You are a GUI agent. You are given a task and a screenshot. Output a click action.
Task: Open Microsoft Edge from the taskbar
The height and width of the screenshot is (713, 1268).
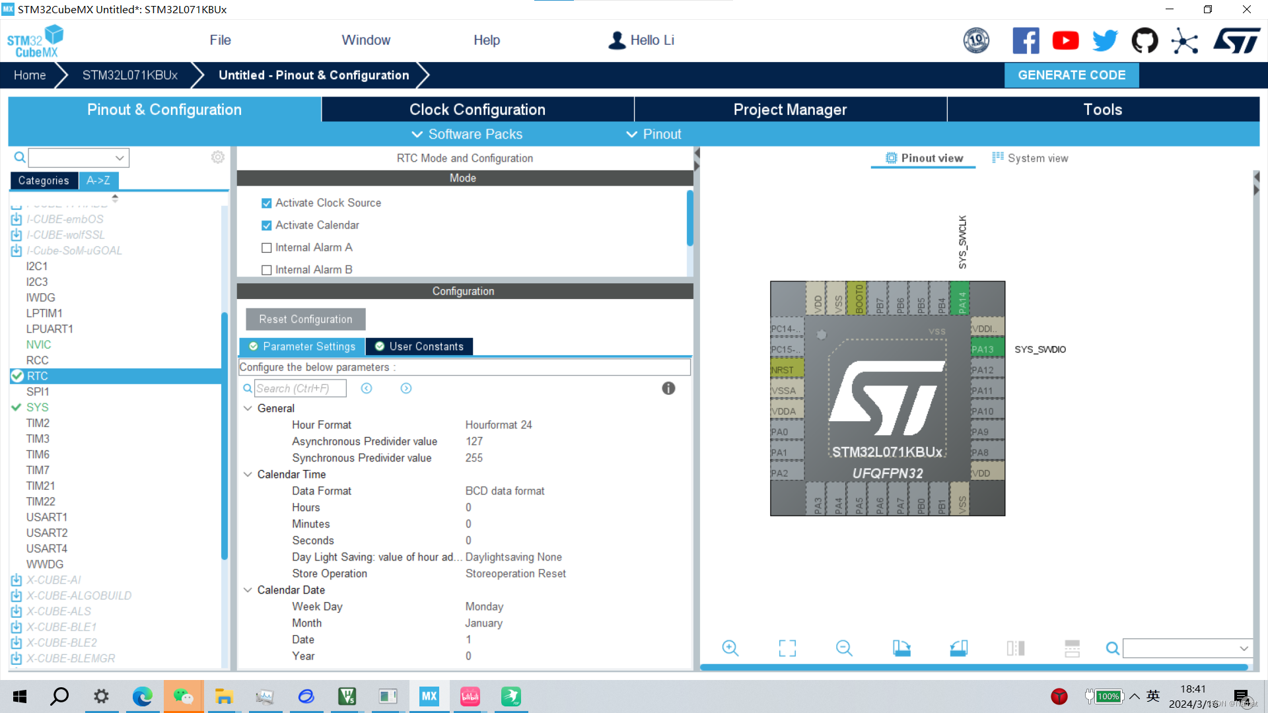point(142,696)
